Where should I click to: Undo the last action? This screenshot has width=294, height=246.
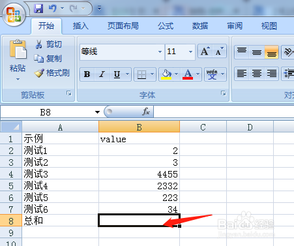click(52, 8)
